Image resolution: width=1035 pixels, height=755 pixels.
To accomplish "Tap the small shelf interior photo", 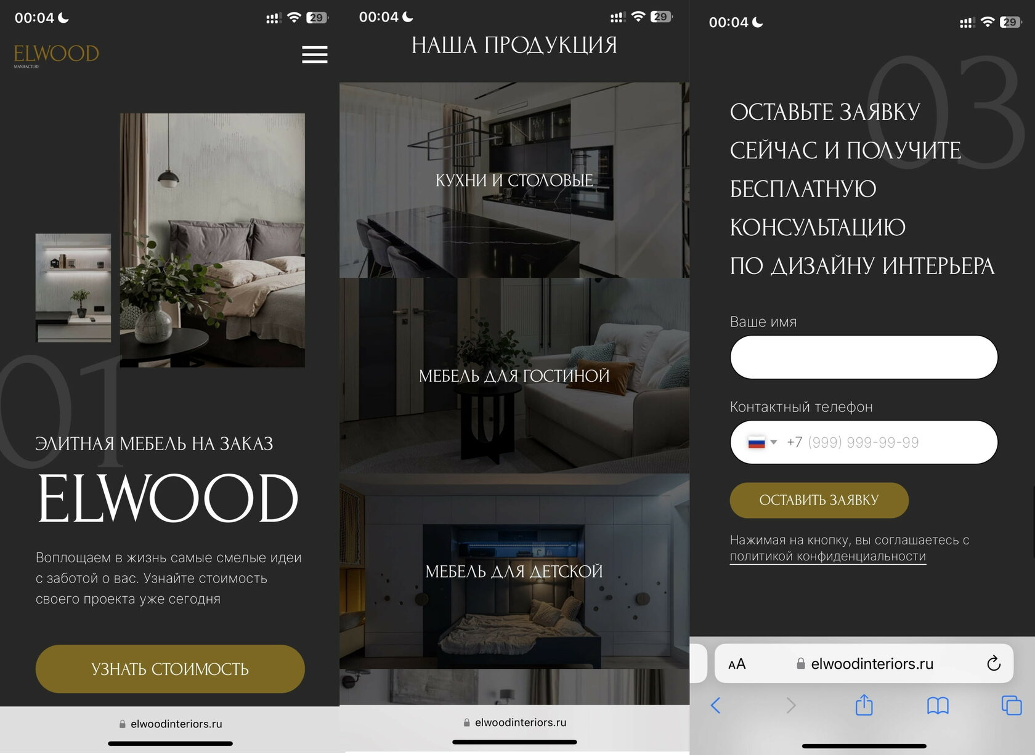I will [x=73, y=288].
